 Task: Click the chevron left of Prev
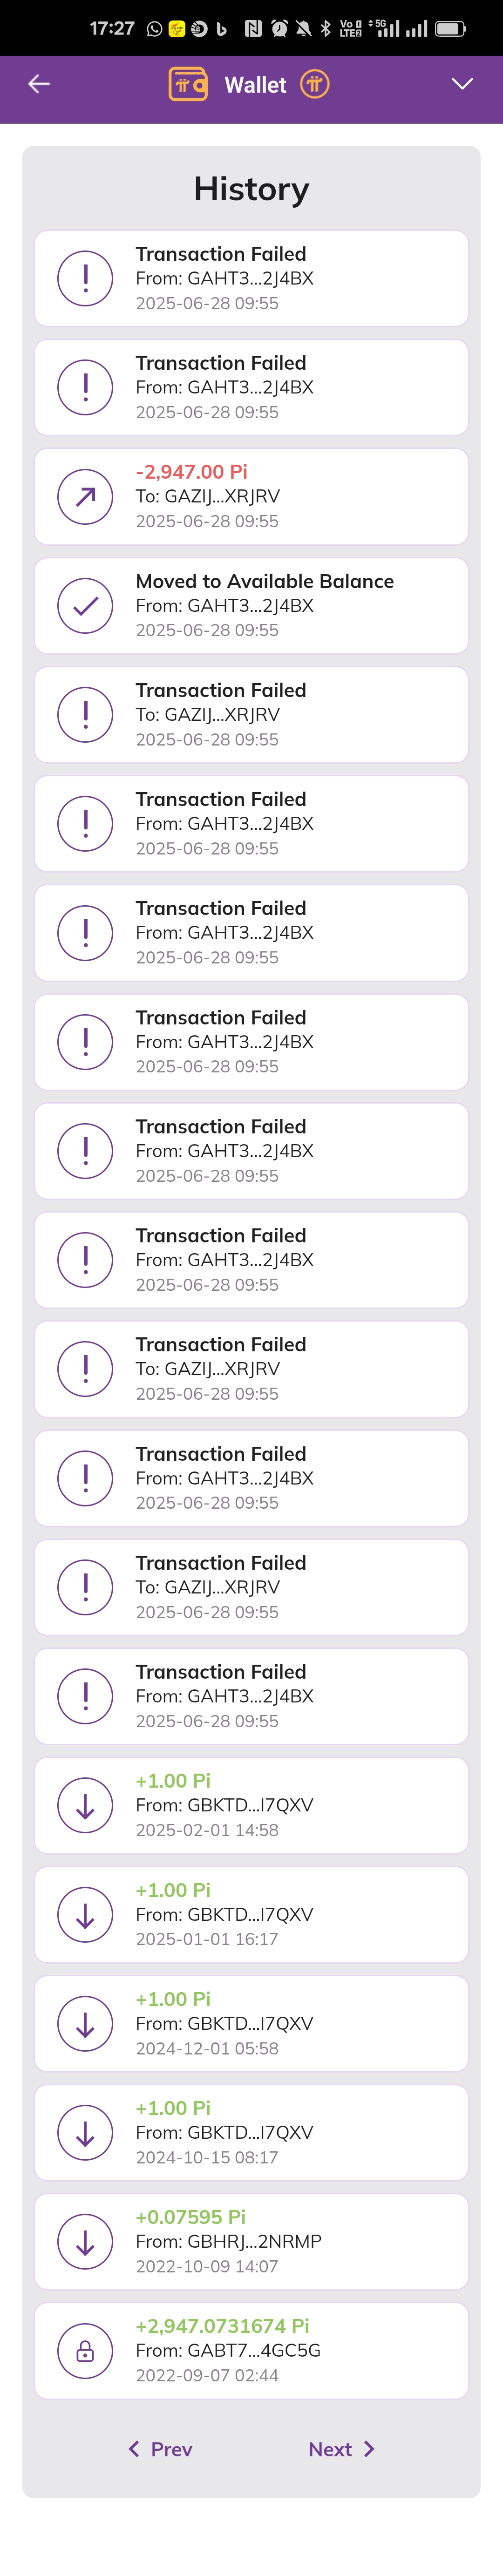134,2449
